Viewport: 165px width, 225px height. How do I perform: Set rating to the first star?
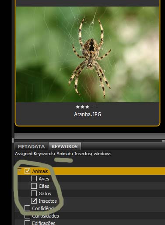(77, 107)
